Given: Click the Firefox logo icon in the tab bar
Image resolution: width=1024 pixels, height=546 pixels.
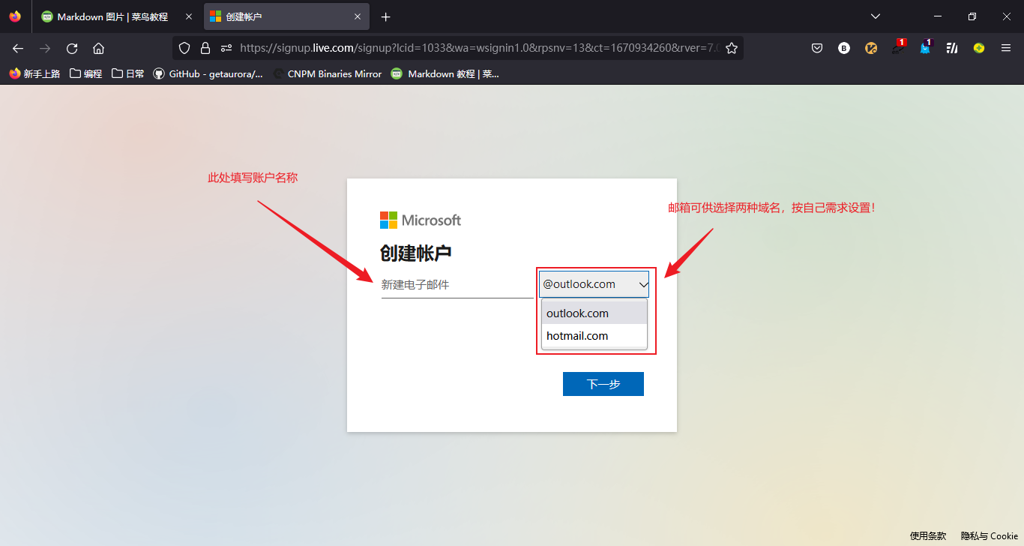Looking at the screenshot, I should tap(15, 16).
